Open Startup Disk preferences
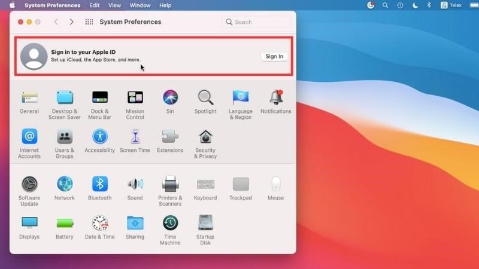The height and width of the screenshot is (269, 479). click(205, 230)
